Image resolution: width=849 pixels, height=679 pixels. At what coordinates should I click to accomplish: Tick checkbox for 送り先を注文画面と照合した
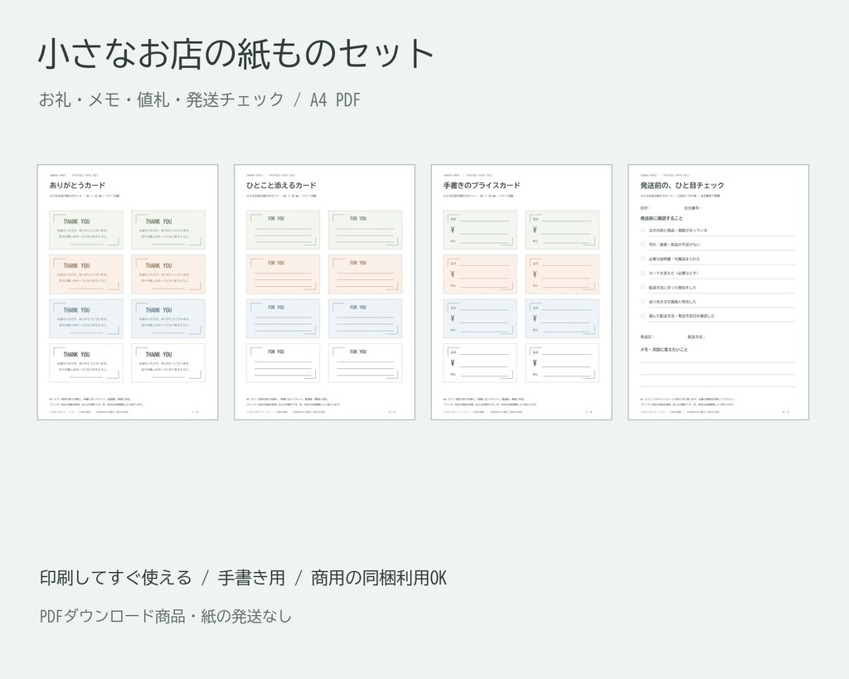pyautogui.click(x=643, y=302)
